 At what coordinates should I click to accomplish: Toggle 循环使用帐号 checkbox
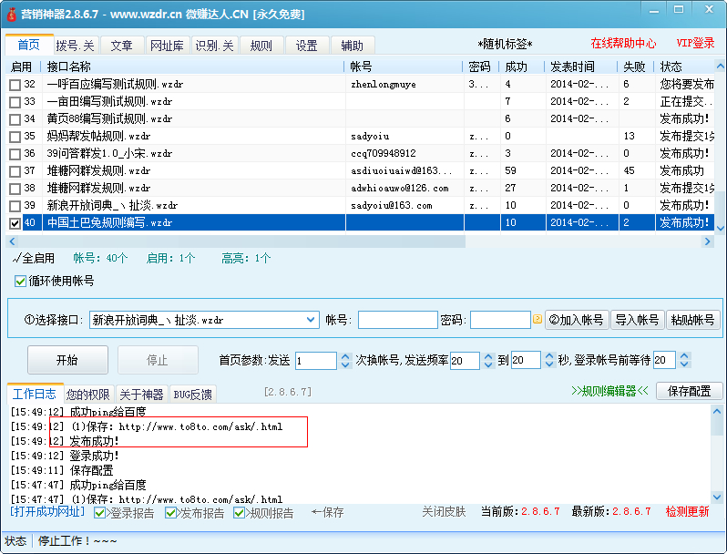click(20, 281)
